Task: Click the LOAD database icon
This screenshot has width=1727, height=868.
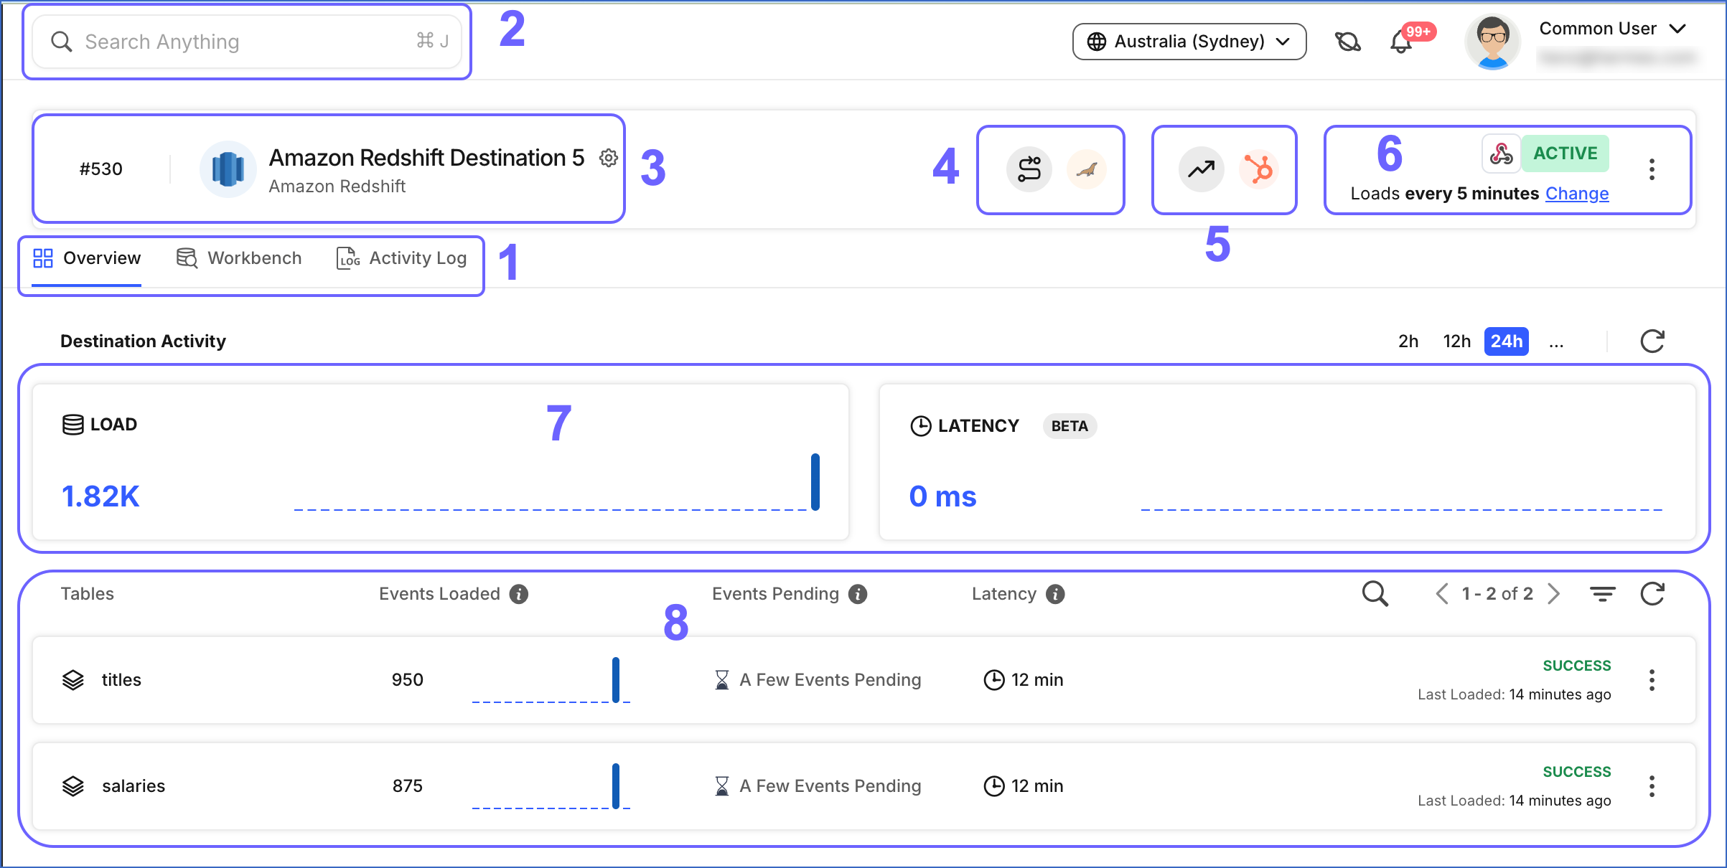Action: point(72,425)
